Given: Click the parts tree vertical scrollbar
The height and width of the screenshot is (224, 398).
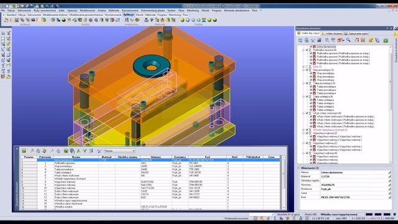Looking at the screenshot, I should 391,104.
